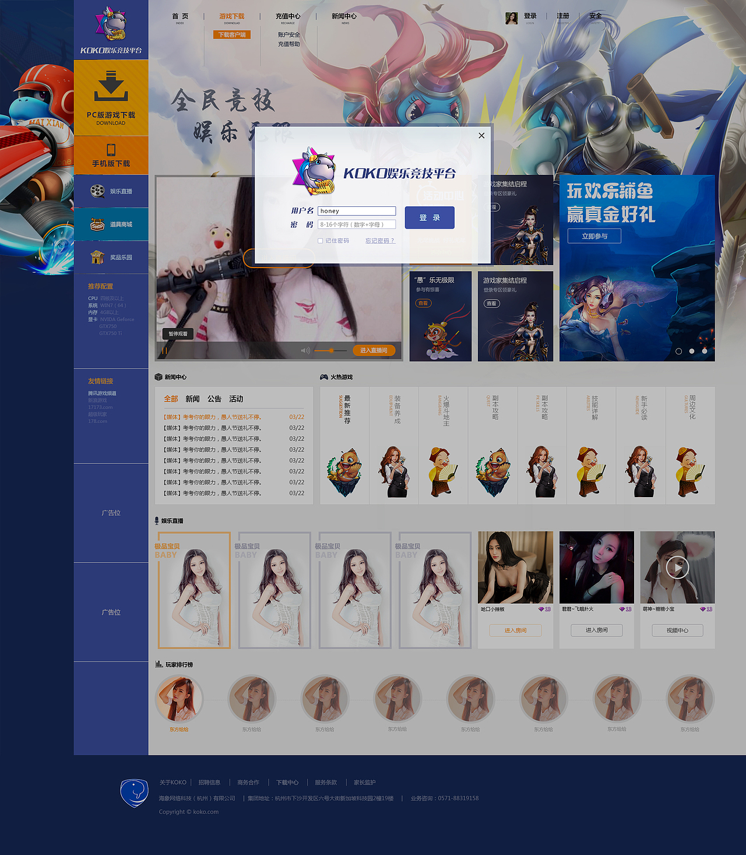Focus the password input field
The height and width of the screenshot is (855, 746).
pos(357,224)
